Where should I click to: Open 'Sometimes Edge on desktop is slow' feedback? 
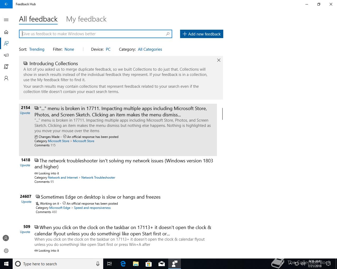(101, 197)
